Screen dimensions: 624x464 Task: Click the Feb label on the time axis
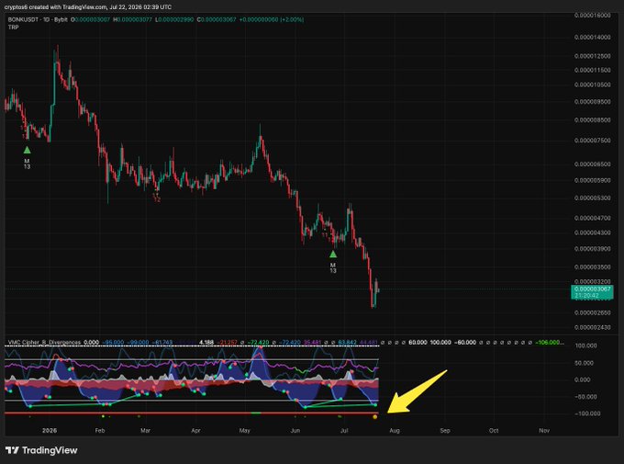tap(100, 430)
